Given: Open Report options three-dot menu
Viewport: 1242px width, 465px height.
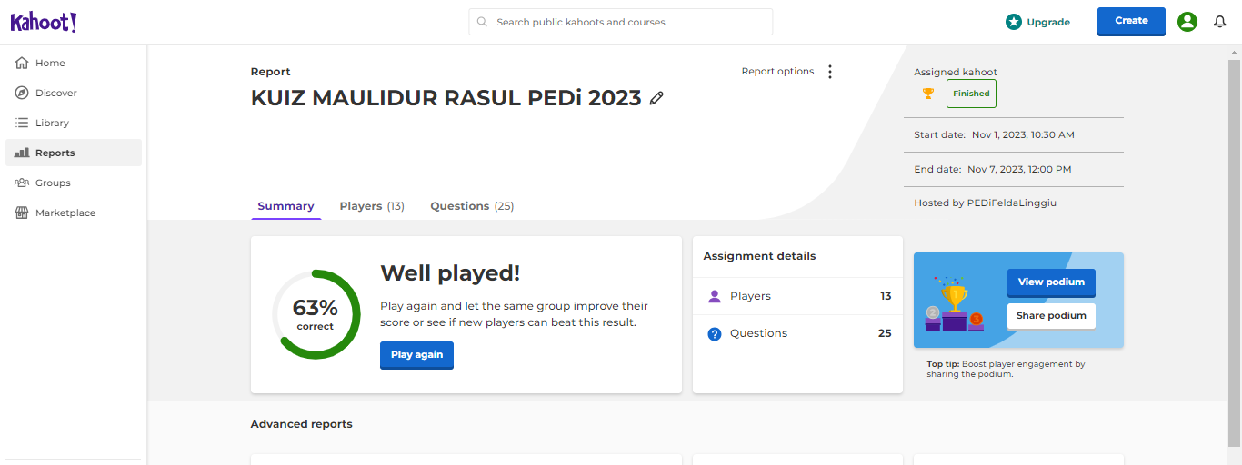Looking at the screenshot, I should pyautogui.click(x=829, y=72).
